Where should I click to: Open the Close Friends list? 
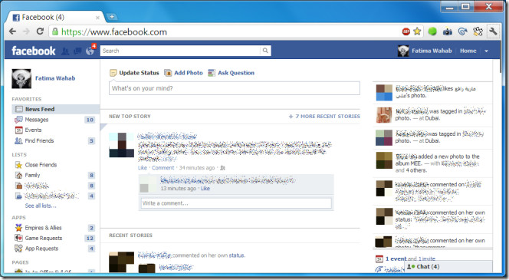point(41,165)
